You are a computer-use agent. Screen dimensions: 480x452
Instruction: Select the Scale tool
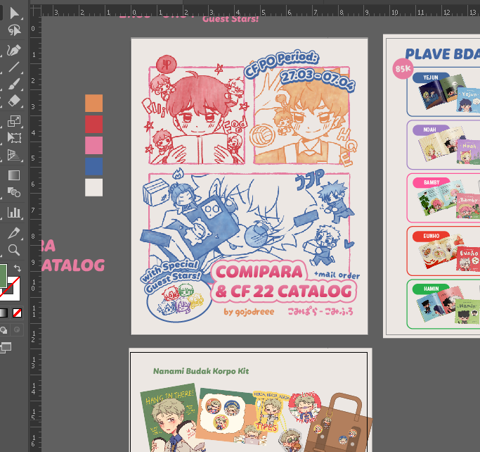[x=14, y=121]
